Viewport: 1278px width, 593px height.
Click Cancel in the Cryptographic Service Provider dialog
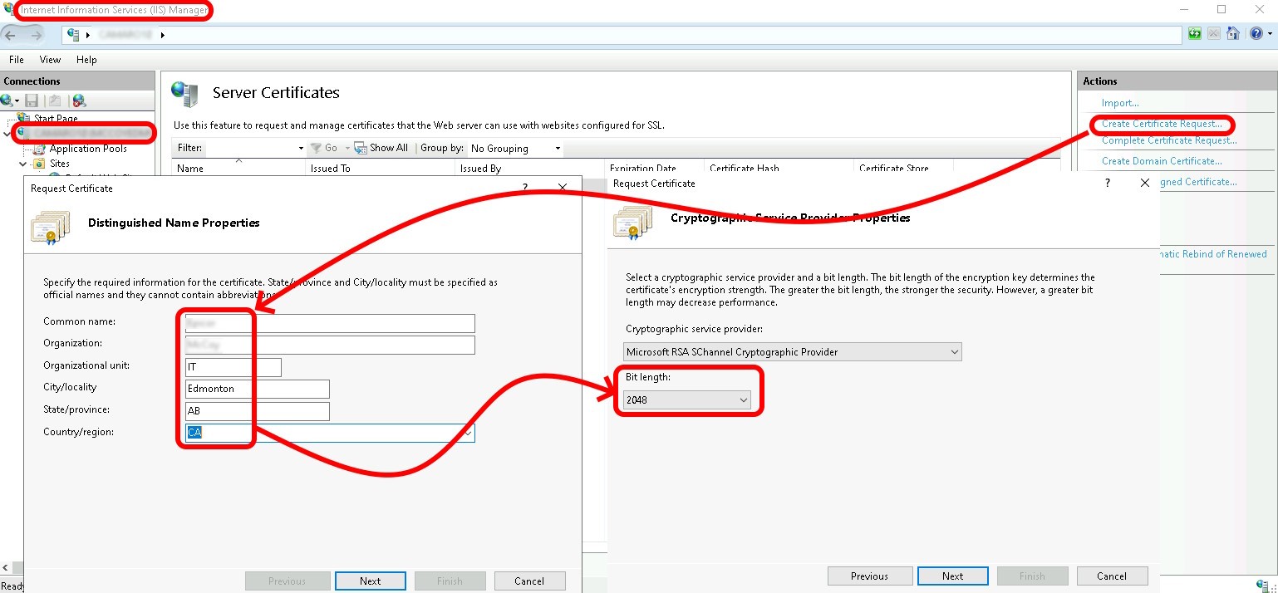pyautogui.click(x=1112, y=576)
